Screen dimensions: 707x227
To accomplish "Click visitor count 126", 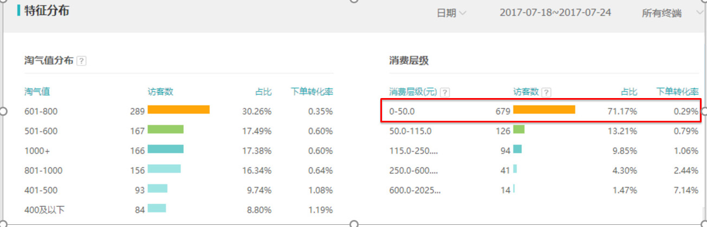I will (x=503, y=131).
